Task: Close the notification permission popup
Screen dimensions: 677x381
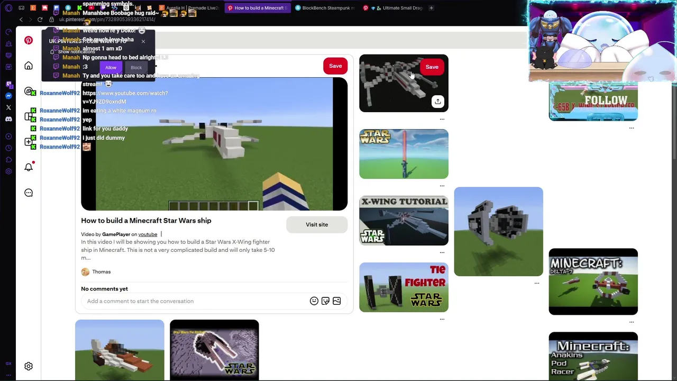Action: pyautogui.click(x=143, y=41)
